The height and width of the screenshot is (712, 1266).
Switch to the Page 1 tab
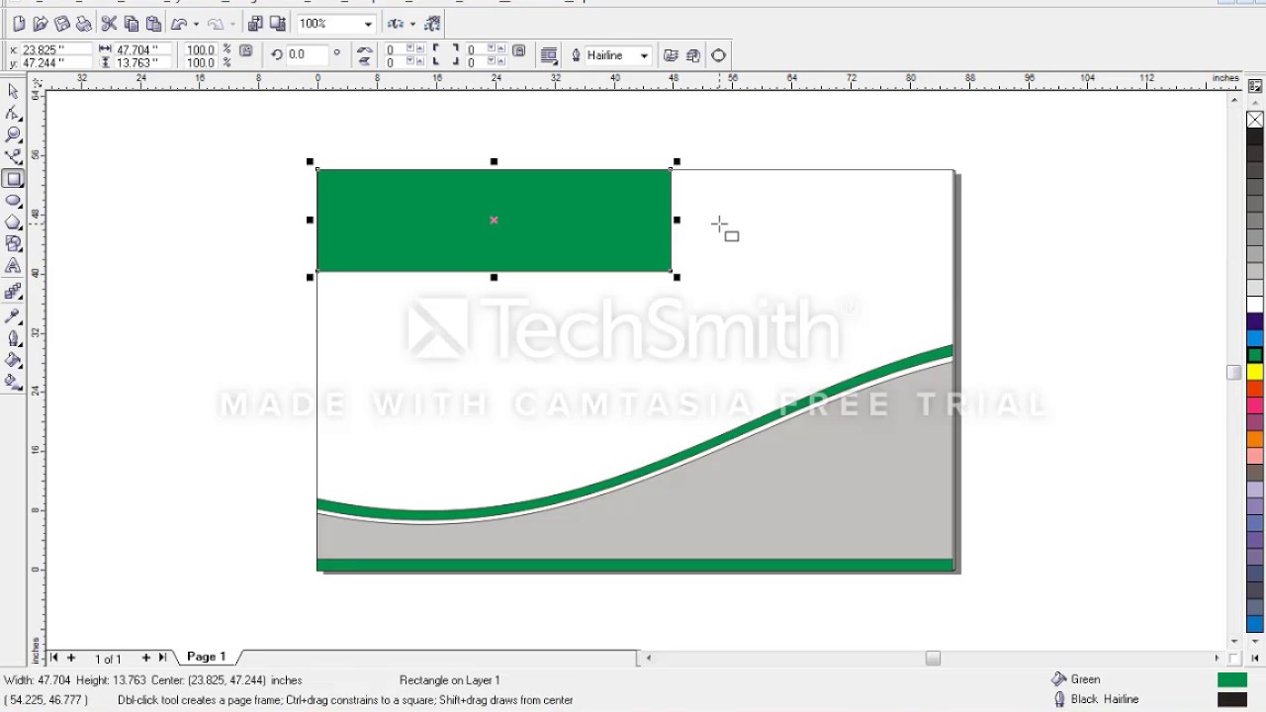click(207, 657)
